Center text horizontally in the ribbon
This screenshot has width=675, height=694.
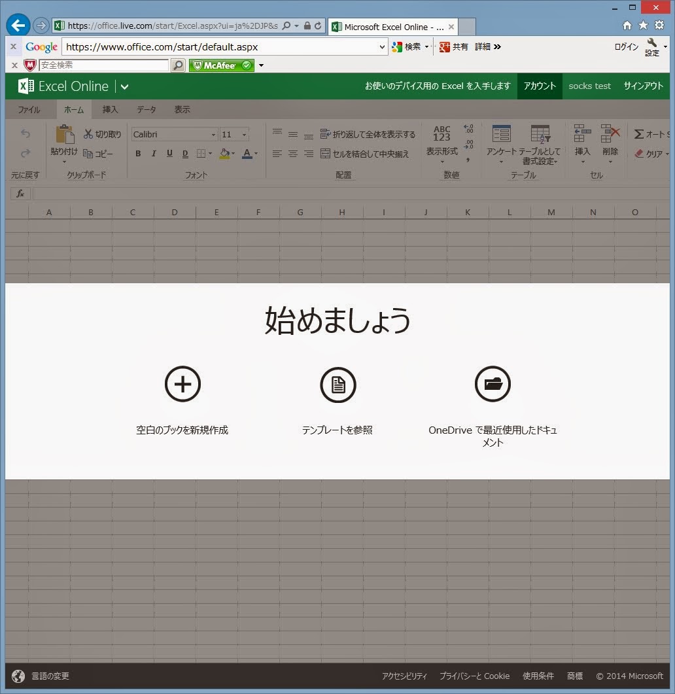[x=292, y=154]
